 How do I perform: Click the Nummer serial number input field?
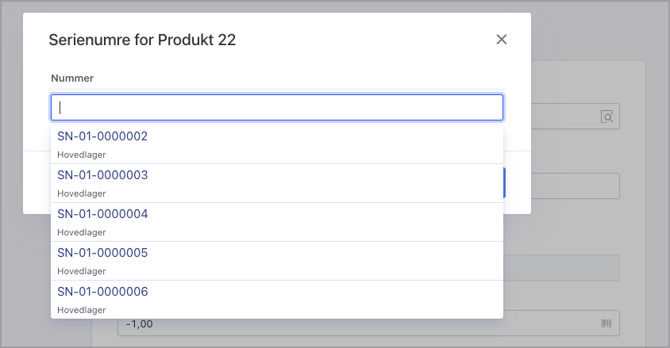(x=277, y=108)
